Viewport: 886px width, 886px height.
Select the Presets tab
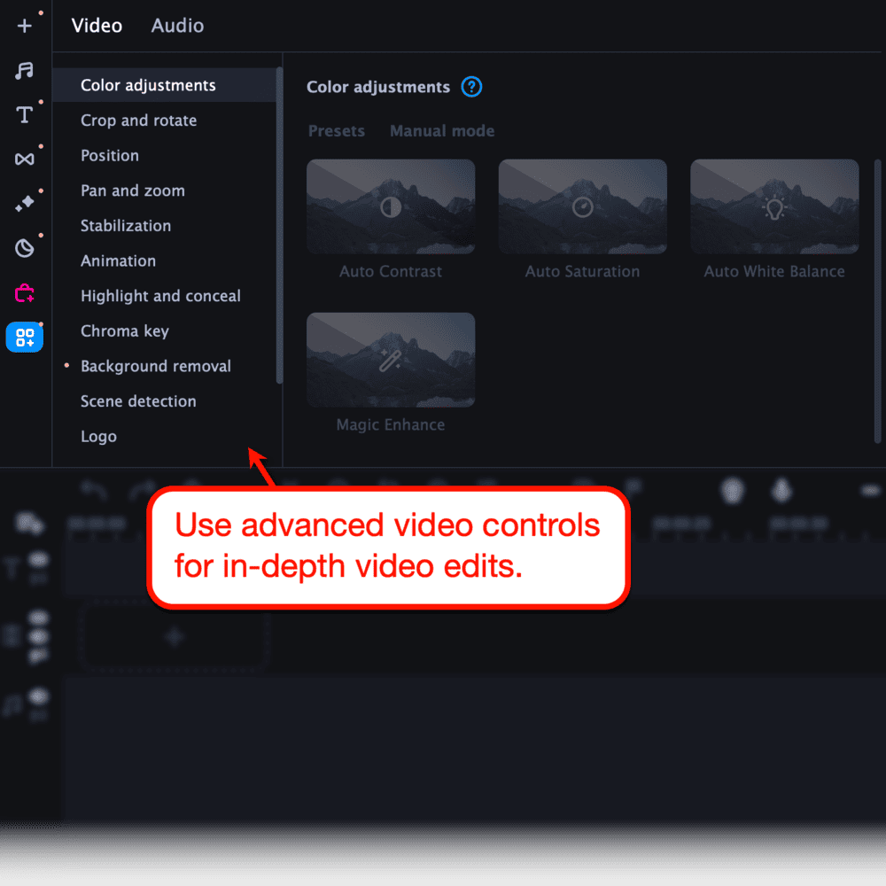(x=337, y=131)
